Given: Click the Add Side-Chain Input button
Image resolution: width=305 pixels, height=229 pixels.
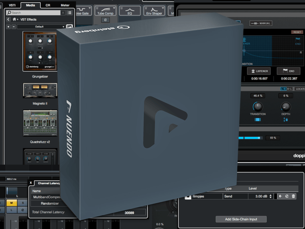Looking at the screenshot, I should pos(241,219).
